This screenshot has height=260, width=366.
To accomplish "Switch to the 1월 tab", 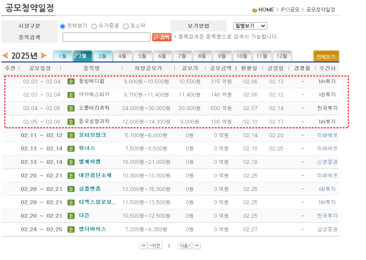I will [x=63, y=56].
